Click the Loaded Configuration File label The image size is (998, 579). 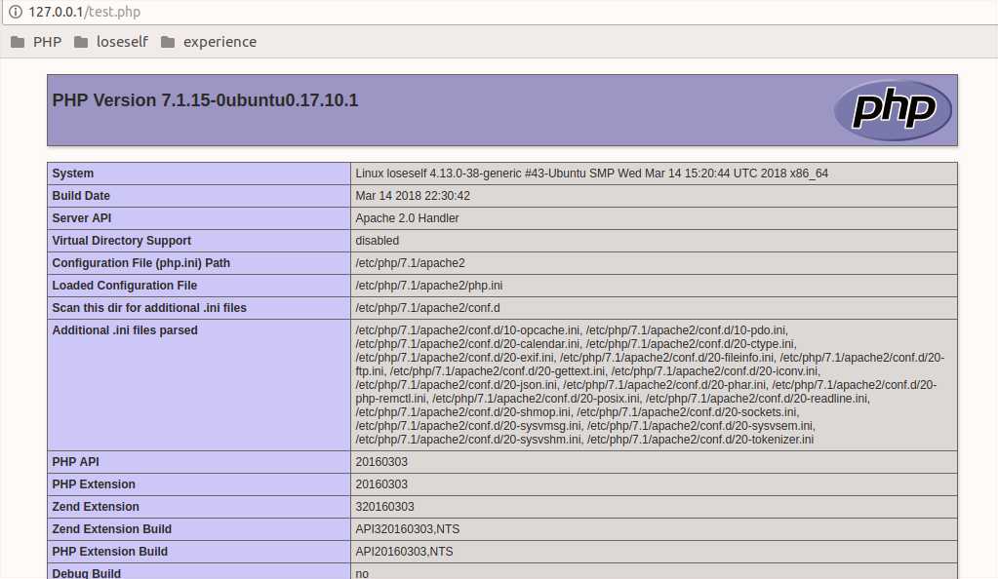click(124, 285)
